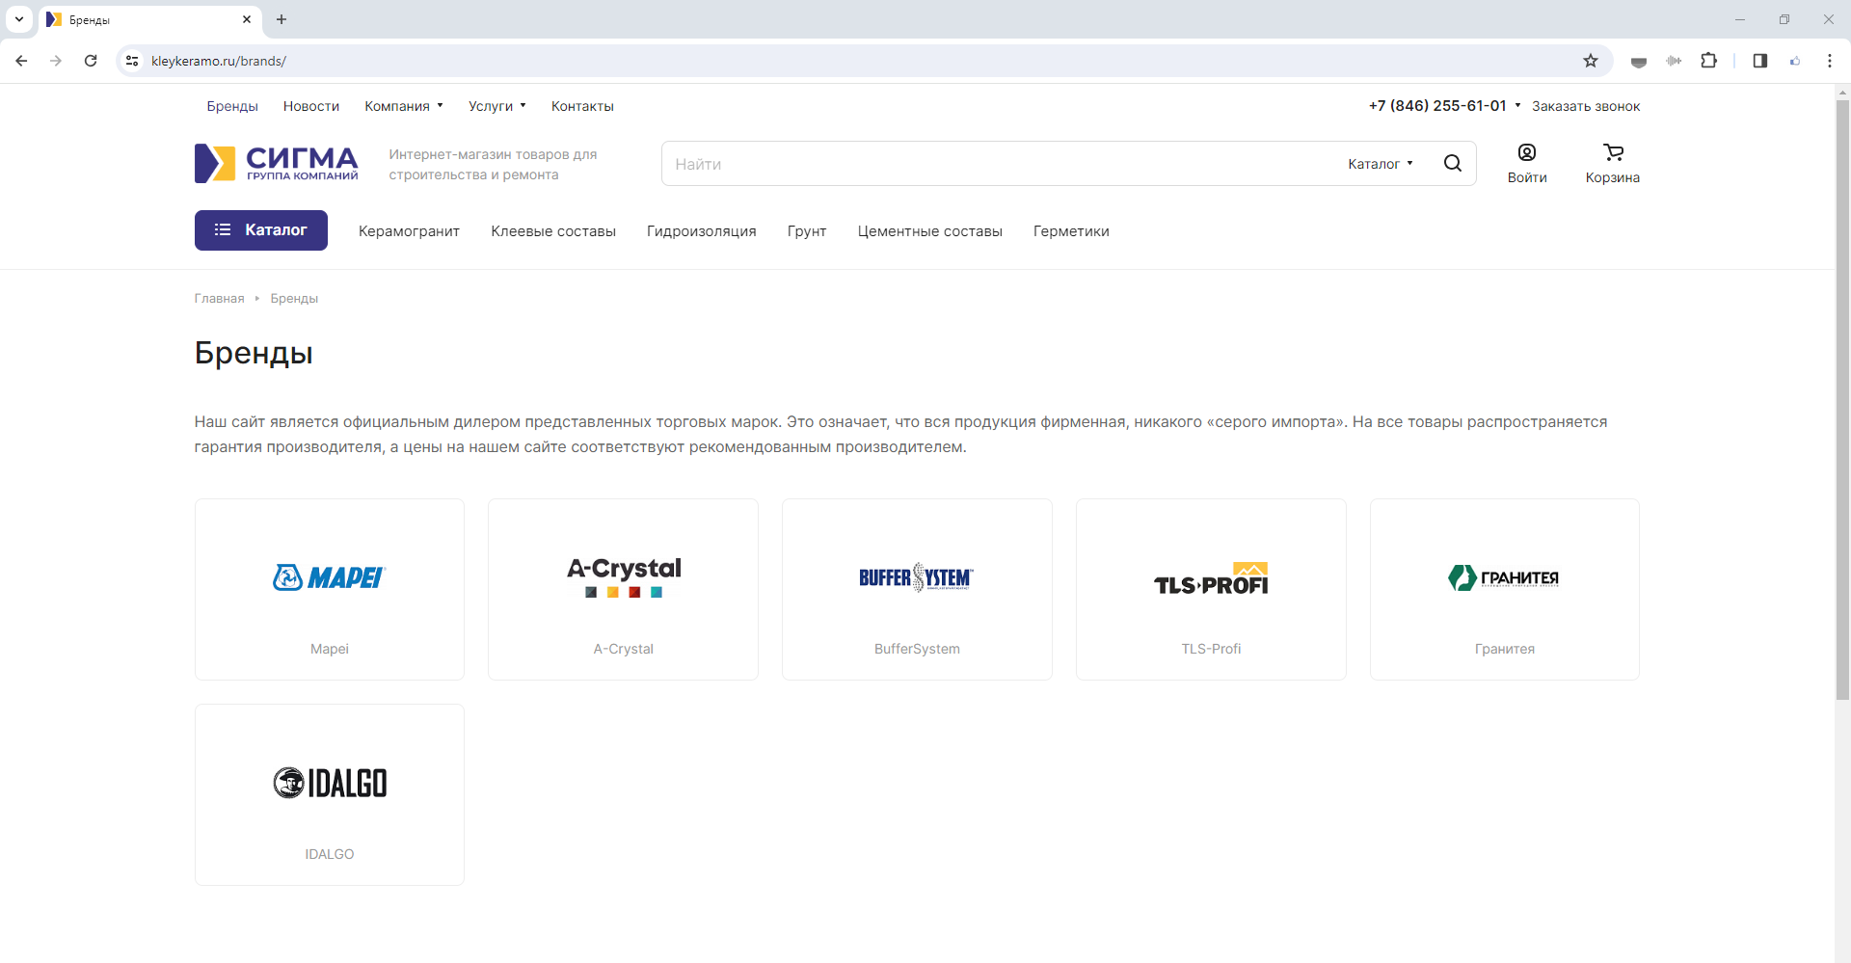
Task: Click the Mapei text label
Action: 330,649
